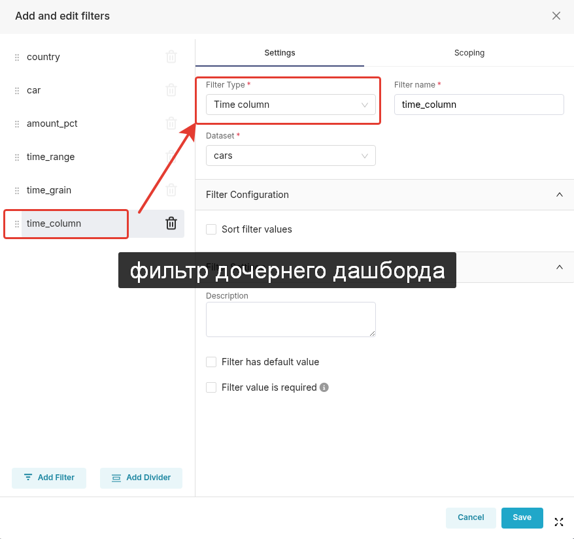
Task: Check Filter has default value
Action: (211, 361)
